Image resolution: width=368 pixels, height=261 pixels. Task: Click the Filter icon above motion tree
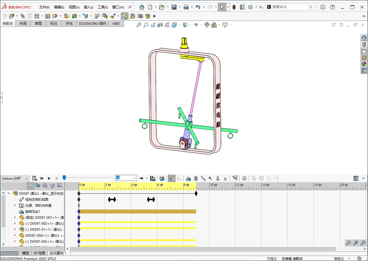30,186
